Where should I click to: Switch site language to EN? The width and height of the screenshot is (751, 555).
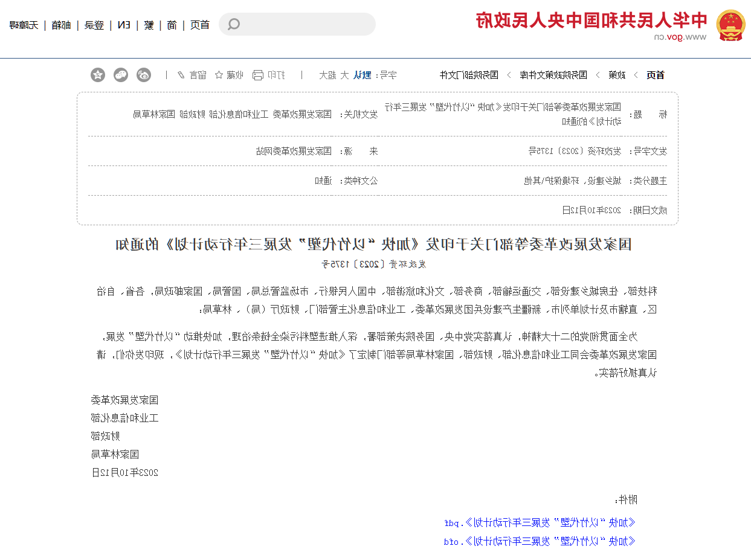tap(123, 25)
